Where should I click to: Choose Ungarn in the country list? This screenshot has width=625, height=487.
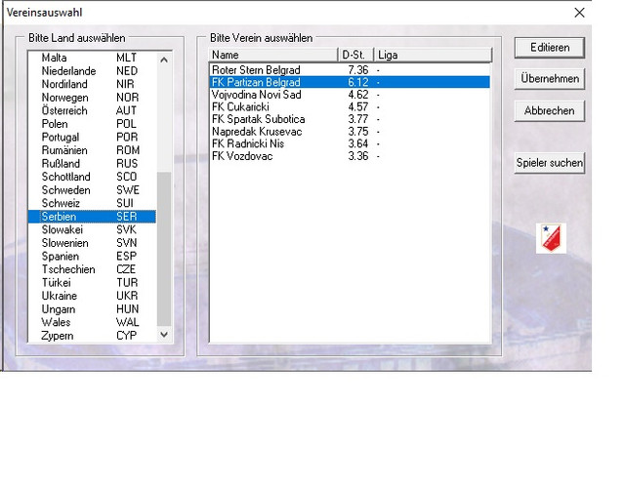(x=92, y=309)
